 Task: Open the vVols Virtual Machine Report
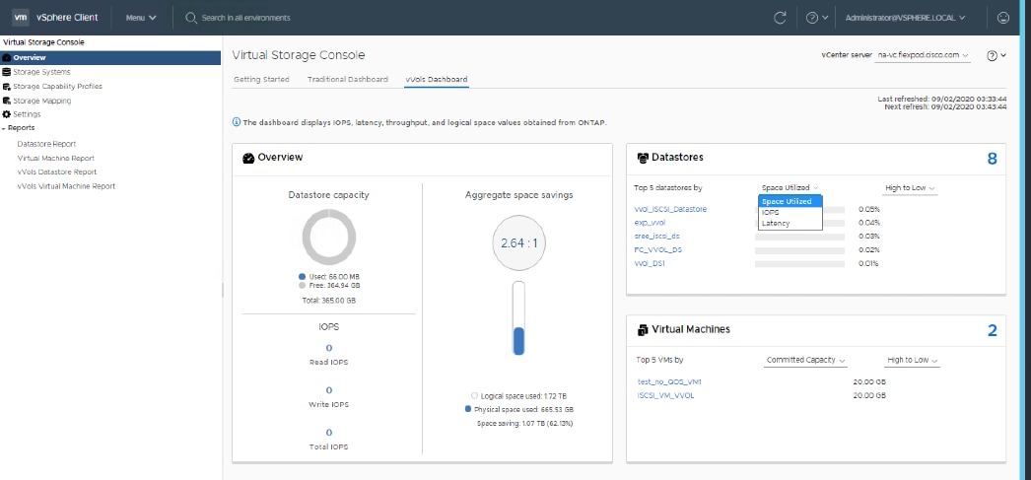pos(66,186)
